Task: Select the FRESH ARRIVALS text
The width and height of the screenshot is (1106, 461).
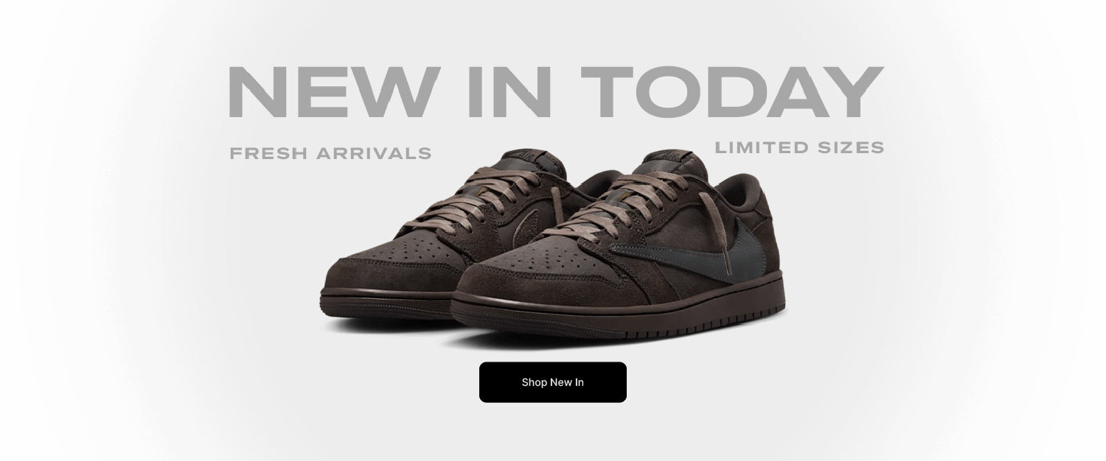Action: point(330,154)
